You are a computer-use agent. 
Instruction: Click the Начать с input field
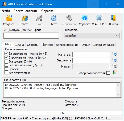point(91,54)
